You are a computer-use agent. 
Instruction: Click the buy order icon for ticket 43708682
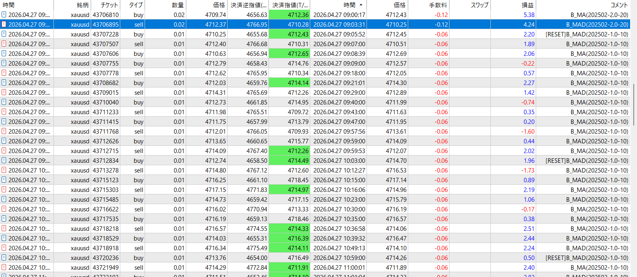pyautogui.click(x=4, y=83)
